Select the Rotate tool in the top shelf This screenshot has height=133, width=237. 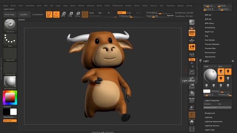coord(78,14)
